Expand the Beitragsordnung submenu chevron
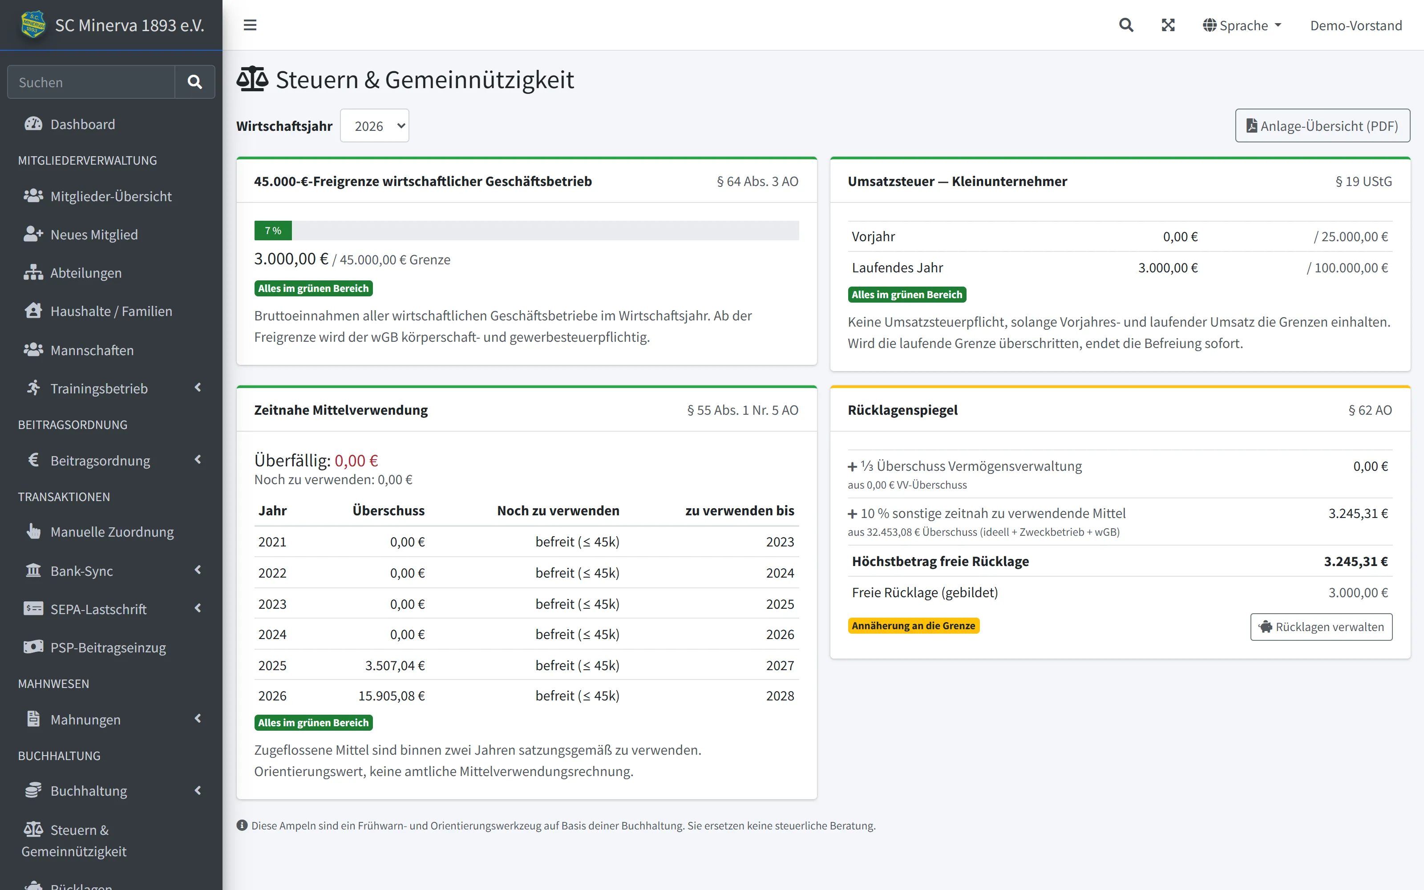This screenshot has height=890, width=1424. [x=198, y=459]
